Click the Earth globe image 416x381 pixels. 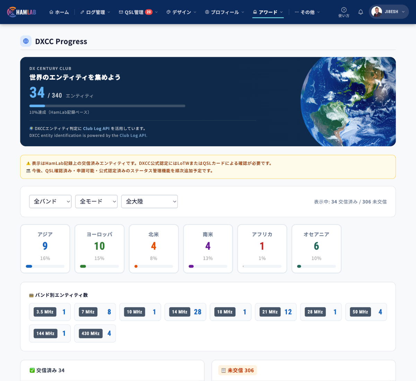tap(348, 101)
